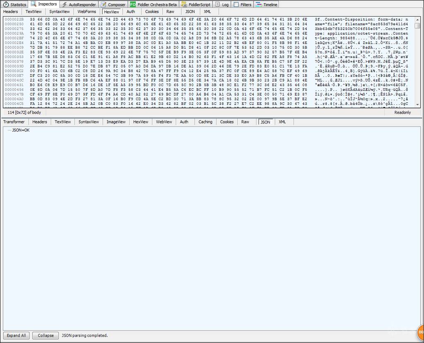Screen dimensions: 424x343
Task: Open the Filters tab
Action: click(x=242, y=5)
